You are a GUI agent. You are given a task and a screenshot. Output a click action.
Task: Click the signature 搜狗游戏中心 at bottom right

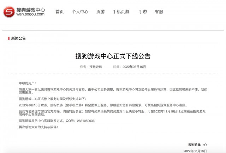point(197,145)
